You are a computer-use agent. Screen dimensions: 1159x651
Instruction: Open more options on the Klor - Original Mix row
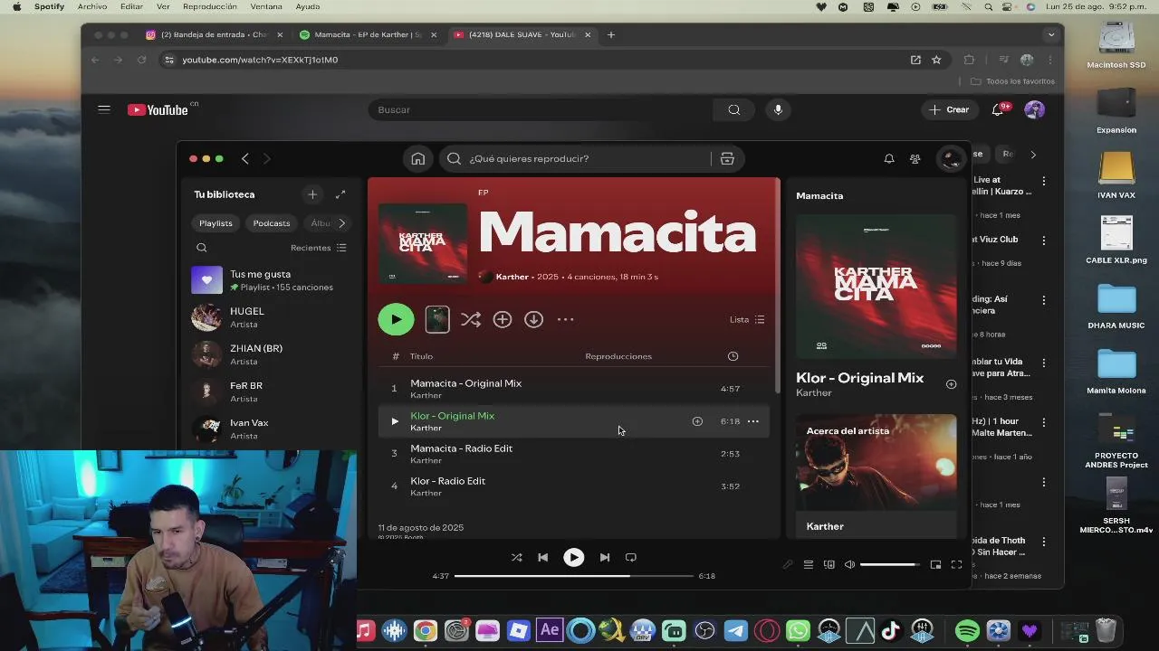(753, 421)
